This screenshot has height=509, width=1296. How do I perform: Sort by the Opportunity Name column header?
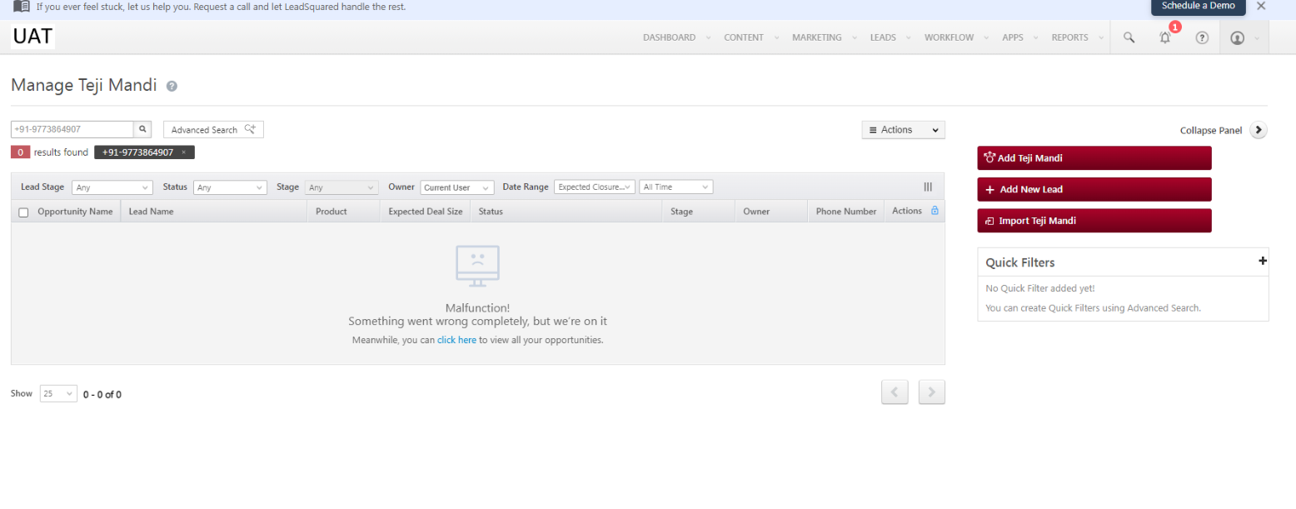(x=75, y=212)
